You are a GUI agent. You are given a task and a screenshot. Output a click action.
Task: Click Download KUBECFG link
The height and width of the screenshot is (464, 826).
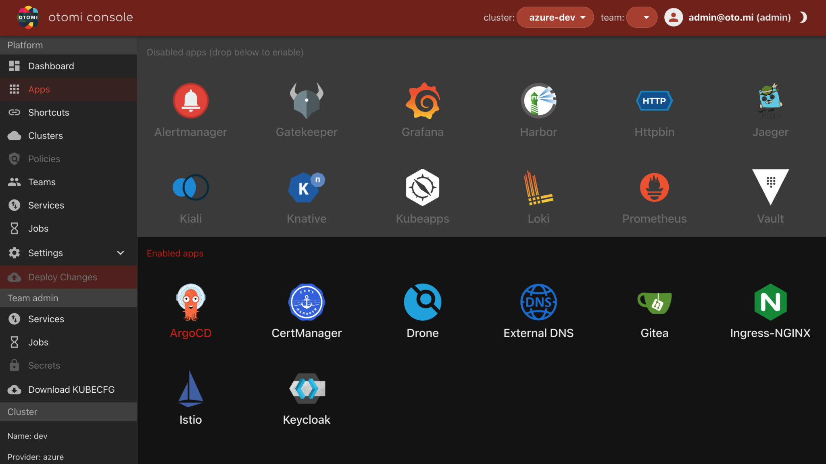[x=69, y=389]
